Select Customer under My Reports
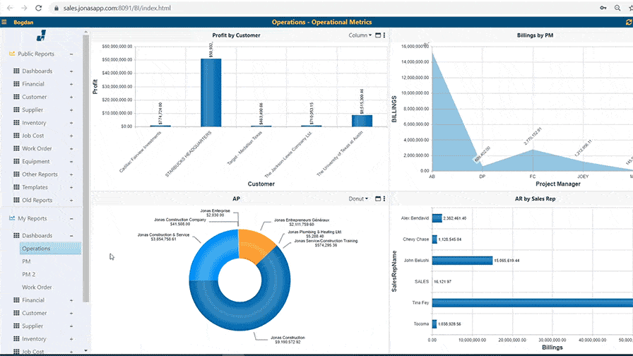The height and width of the screenshot is (356, 633). [x=35, y=313]
